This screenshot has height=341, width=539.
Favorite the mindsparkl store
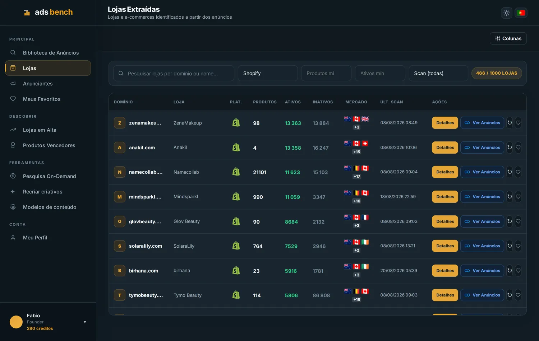(x=518, y=197)
